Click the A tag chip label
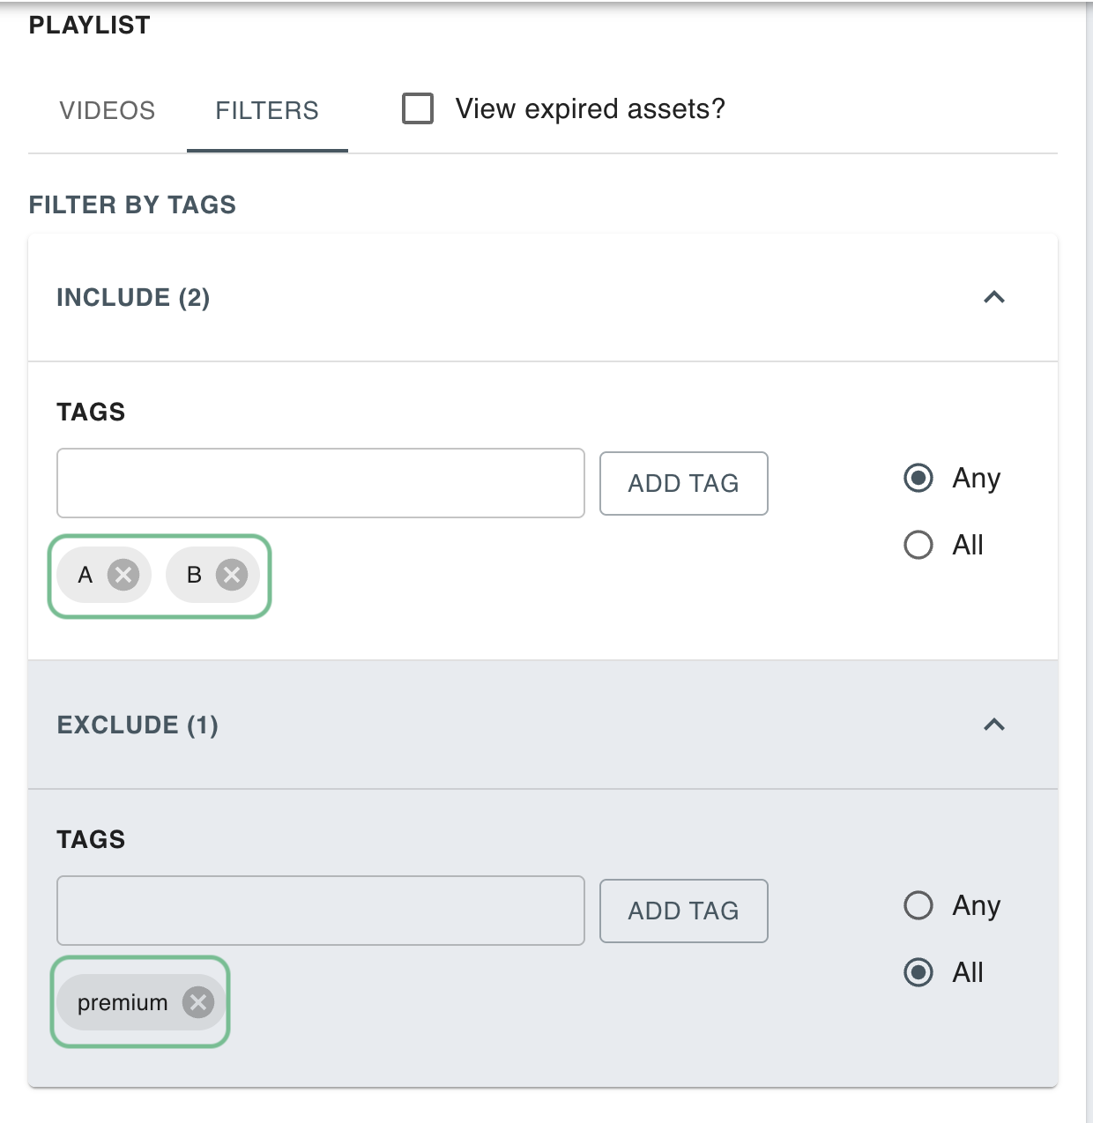The image size is (1093, 1123). click(86, 575)
